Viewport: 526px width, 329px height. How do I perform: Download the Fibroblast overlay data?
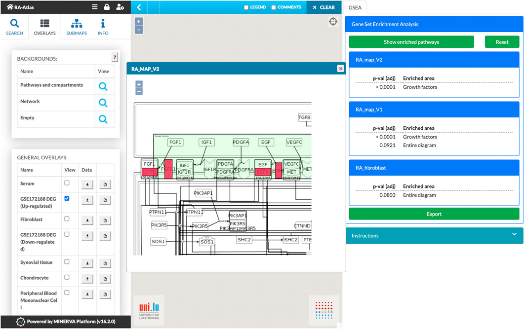pyautogui.click(x=87, y=220)
